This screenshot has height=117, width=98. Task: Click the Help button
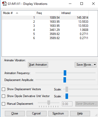(x=80, y=113)
